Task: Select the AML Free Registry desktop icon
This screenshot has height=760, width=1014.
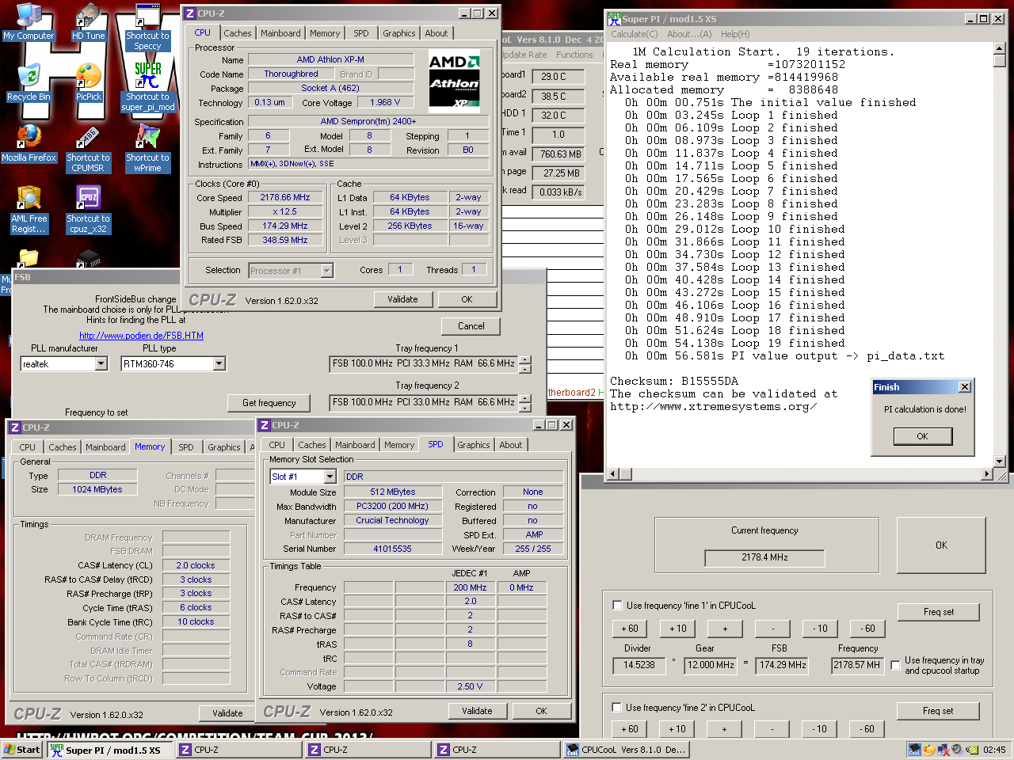Action: [x=29, y=209]
